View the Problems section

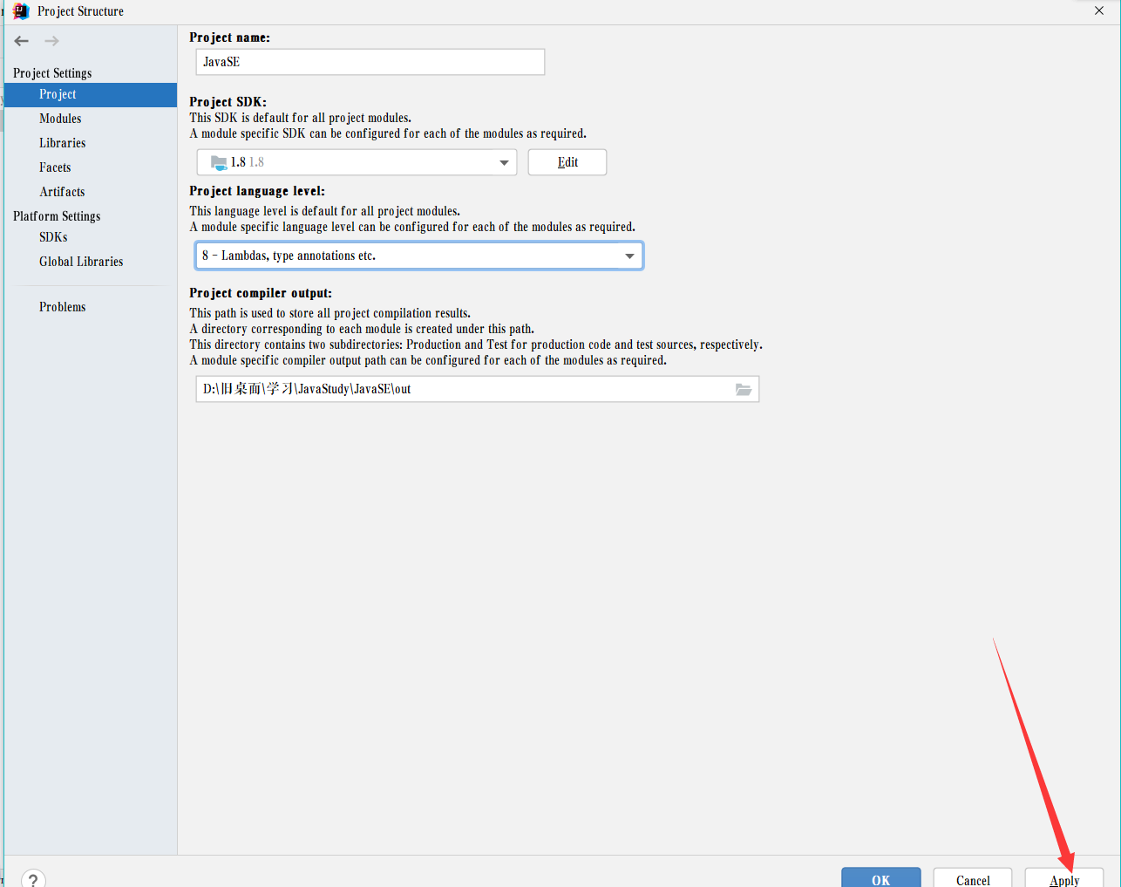(x=62, y=307)
